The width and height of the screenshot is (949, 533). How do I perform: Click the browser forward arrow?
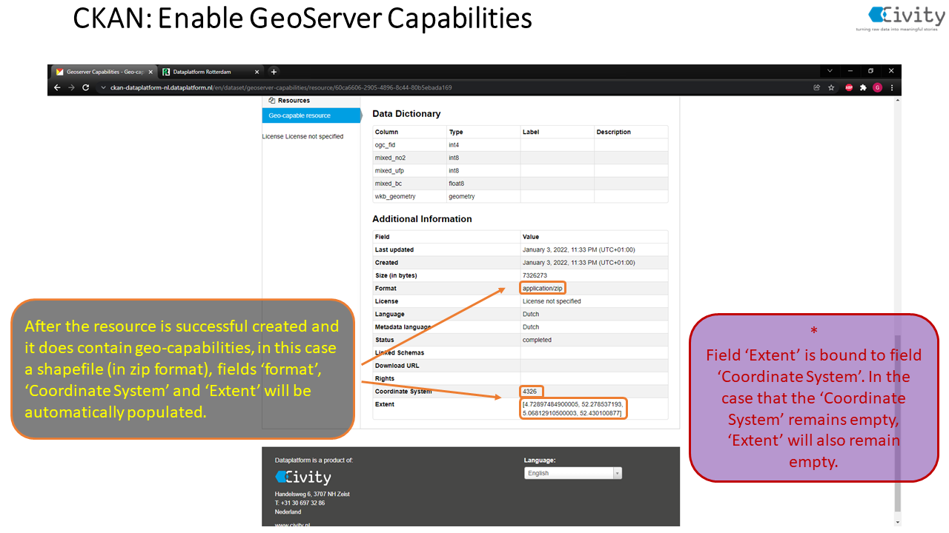pyautogui.click(x=71, y=87)
